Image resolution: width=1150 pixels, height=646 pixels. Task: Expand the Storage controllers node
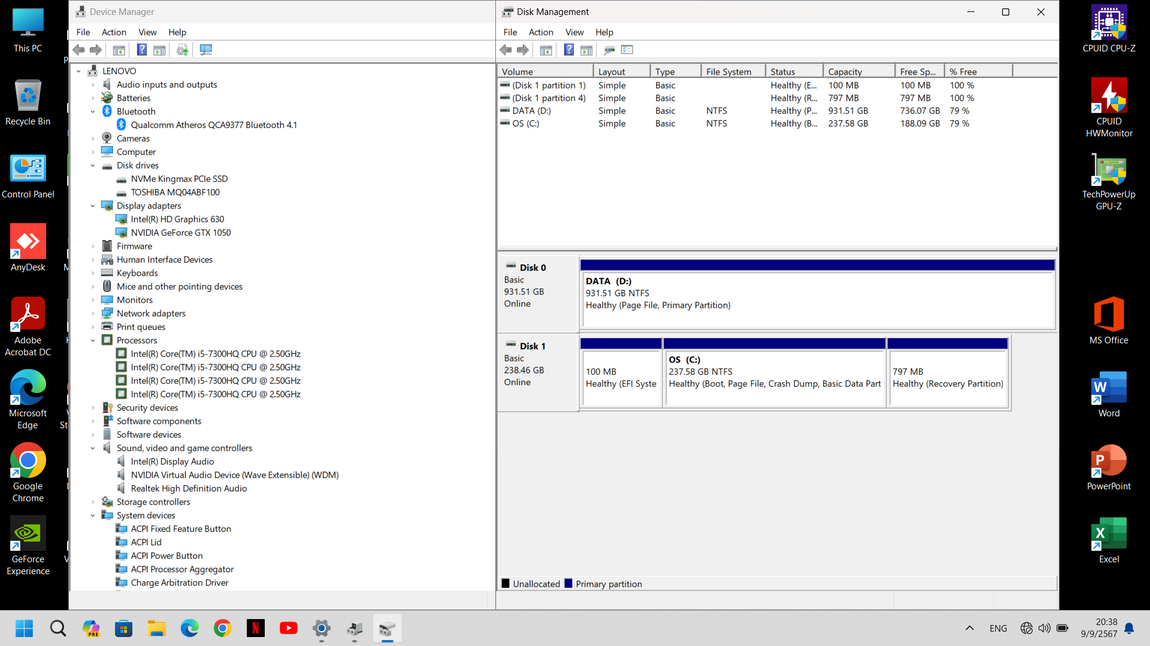[x=93, y=502]
